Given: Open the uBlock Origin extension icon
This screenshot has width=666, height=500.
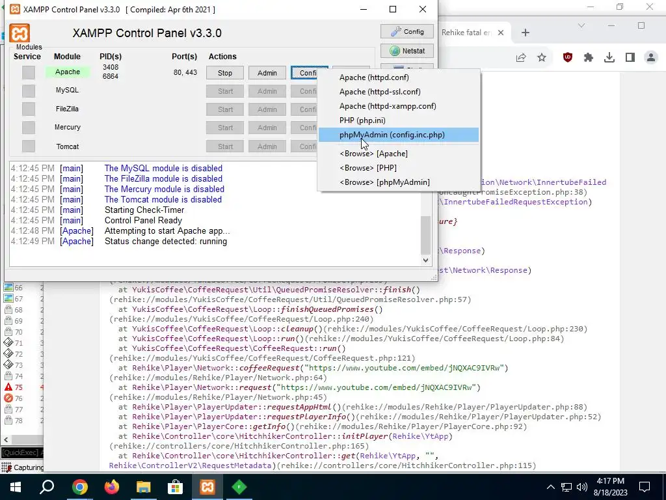Looking at the screenshot, I should click(x=567, y=57).
